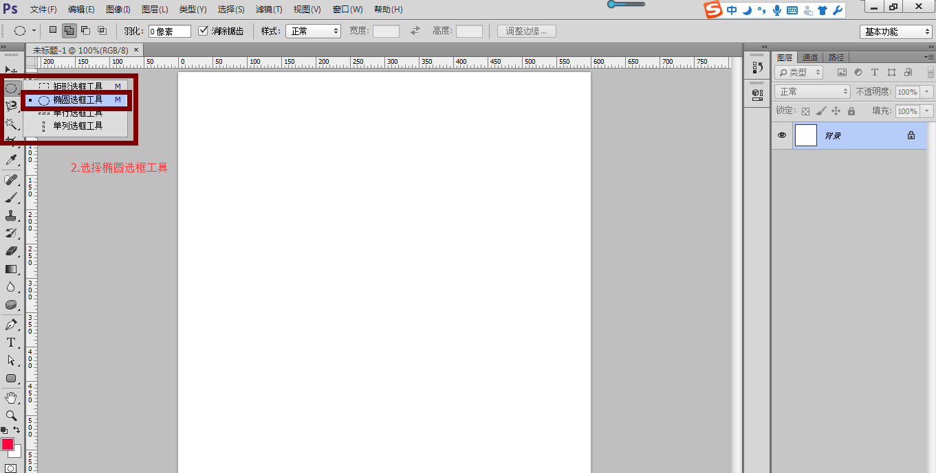
Task: Select the Blur tool
Action: pos(11,287)
